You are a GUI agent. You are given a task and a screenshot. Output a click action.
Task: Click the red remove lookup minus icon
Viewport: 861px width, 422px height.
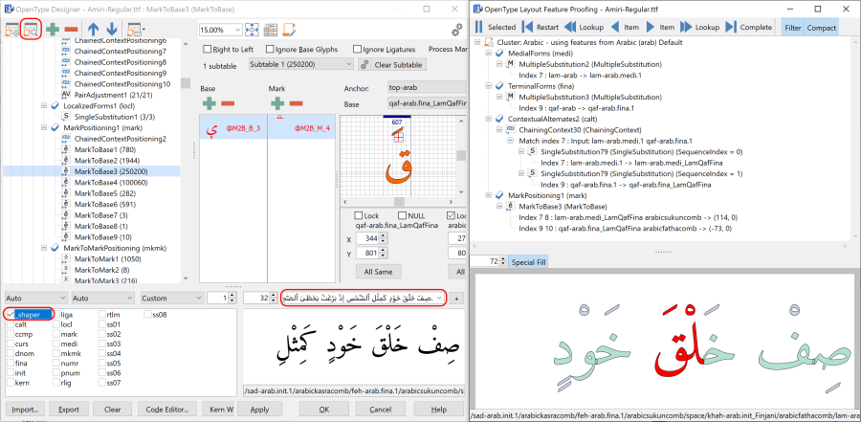[x=71, y=29]
